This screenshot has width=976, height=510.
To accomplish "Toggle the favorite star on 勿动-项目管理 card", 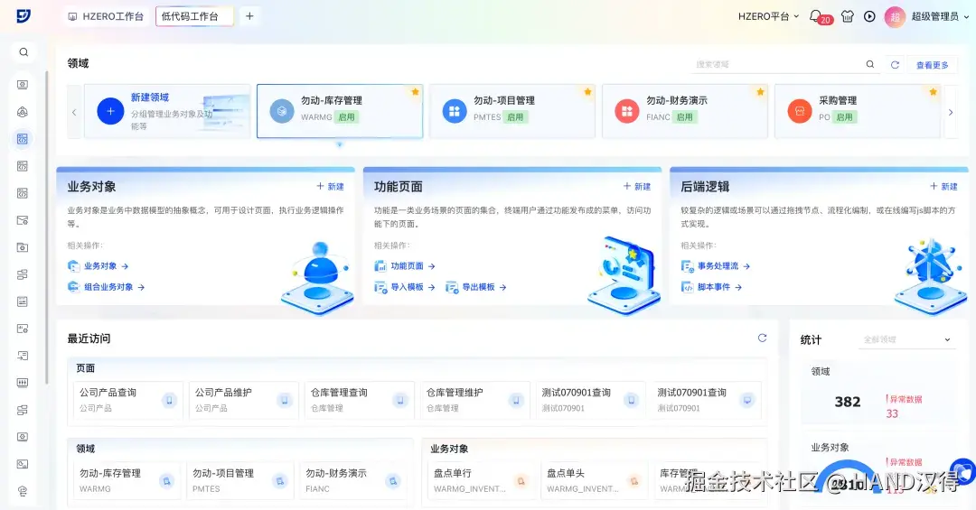I will pyautogui.click(x=587, y=92).
